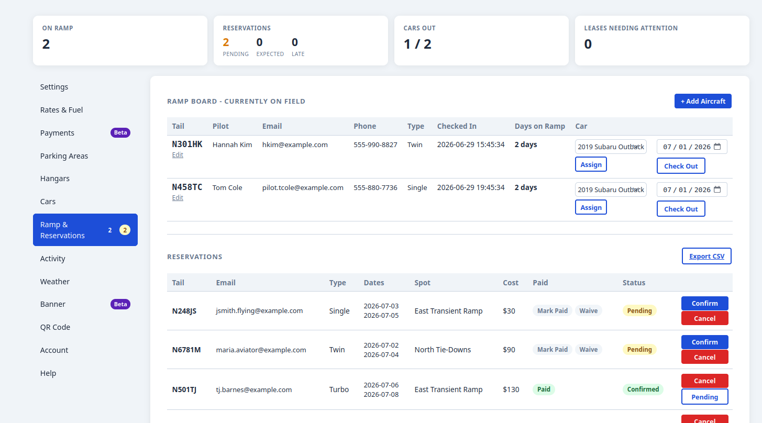Click the + Add Aircraft button

tap(703, 101)
